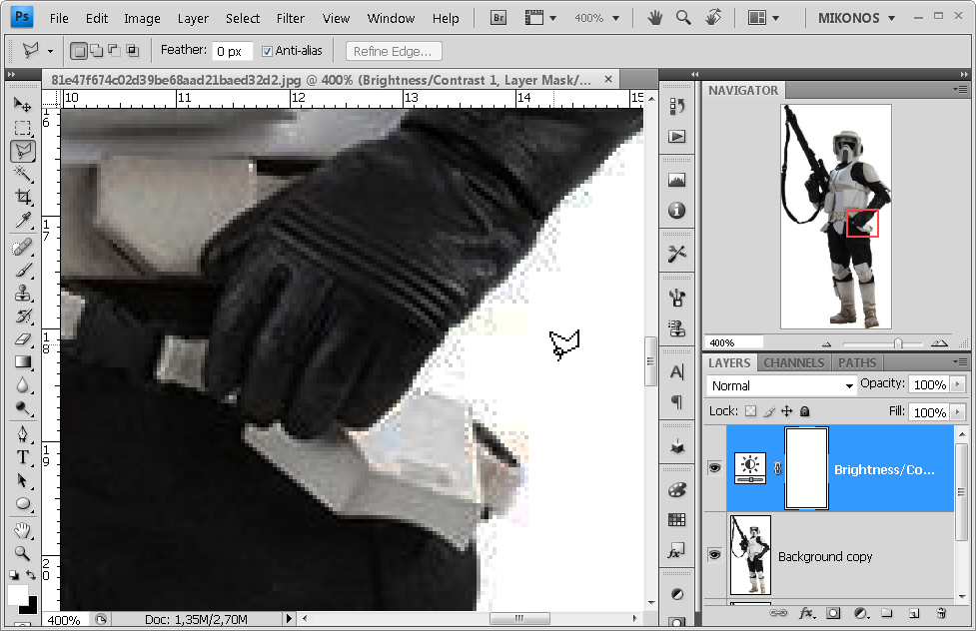The width and height of the screenshot is (976, 631).
Task: Choose Add to selection mode
Action: [x=97, y=51]
